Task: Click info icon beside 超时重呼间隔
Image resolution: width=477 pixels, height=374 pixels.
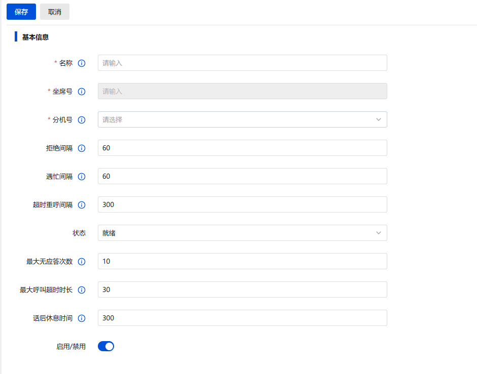Action: (x=82, y=205)
